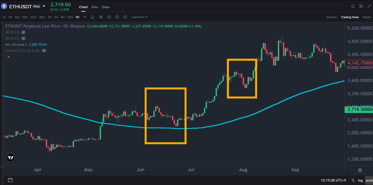Click the 5,200.00000 price axis label

click(360, 28)
